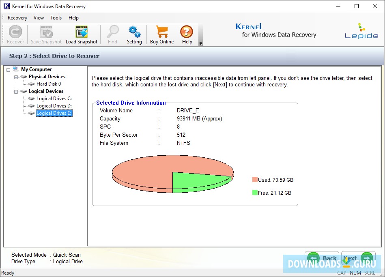This screenshot has height=277, width=385.
Task: Click the My Computer icon in tree
Action: [16, 69]
